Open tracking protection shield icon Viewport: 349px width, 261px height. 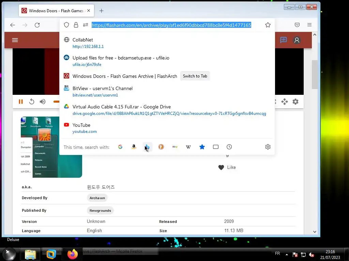click(66, 25)
